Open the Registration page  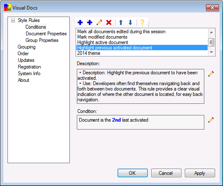point(29,67)
